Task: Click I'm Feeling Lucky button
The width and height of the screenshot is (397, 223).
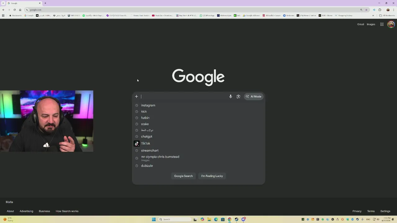Action: point(212,176)
